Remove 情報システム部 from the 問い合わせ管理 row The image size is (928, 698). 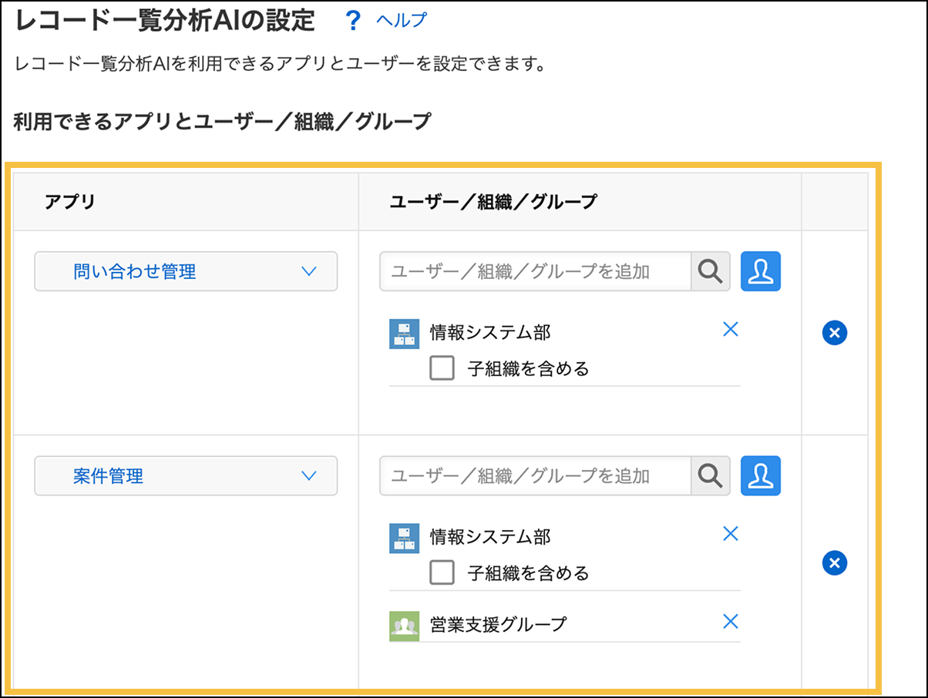(730, 330)
